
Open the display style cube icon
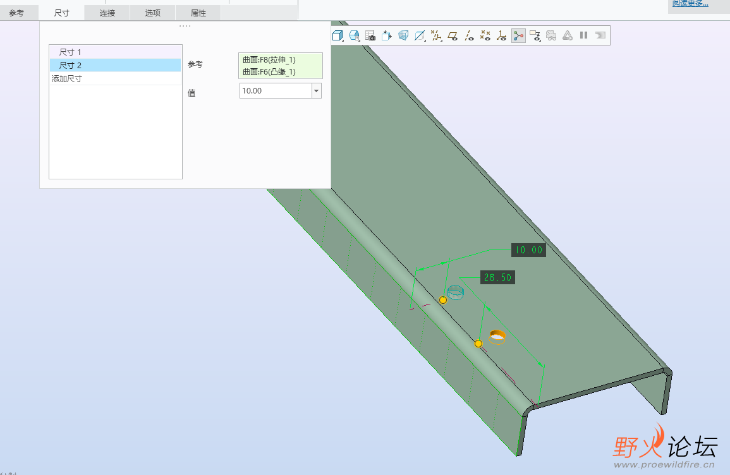click(x=338, y=35)
